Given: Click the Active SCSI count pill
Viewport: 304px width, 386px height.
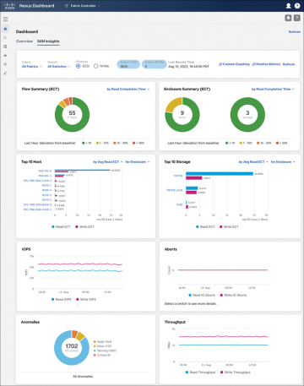Looking at the screenshot, I should (x=128, y=64).
